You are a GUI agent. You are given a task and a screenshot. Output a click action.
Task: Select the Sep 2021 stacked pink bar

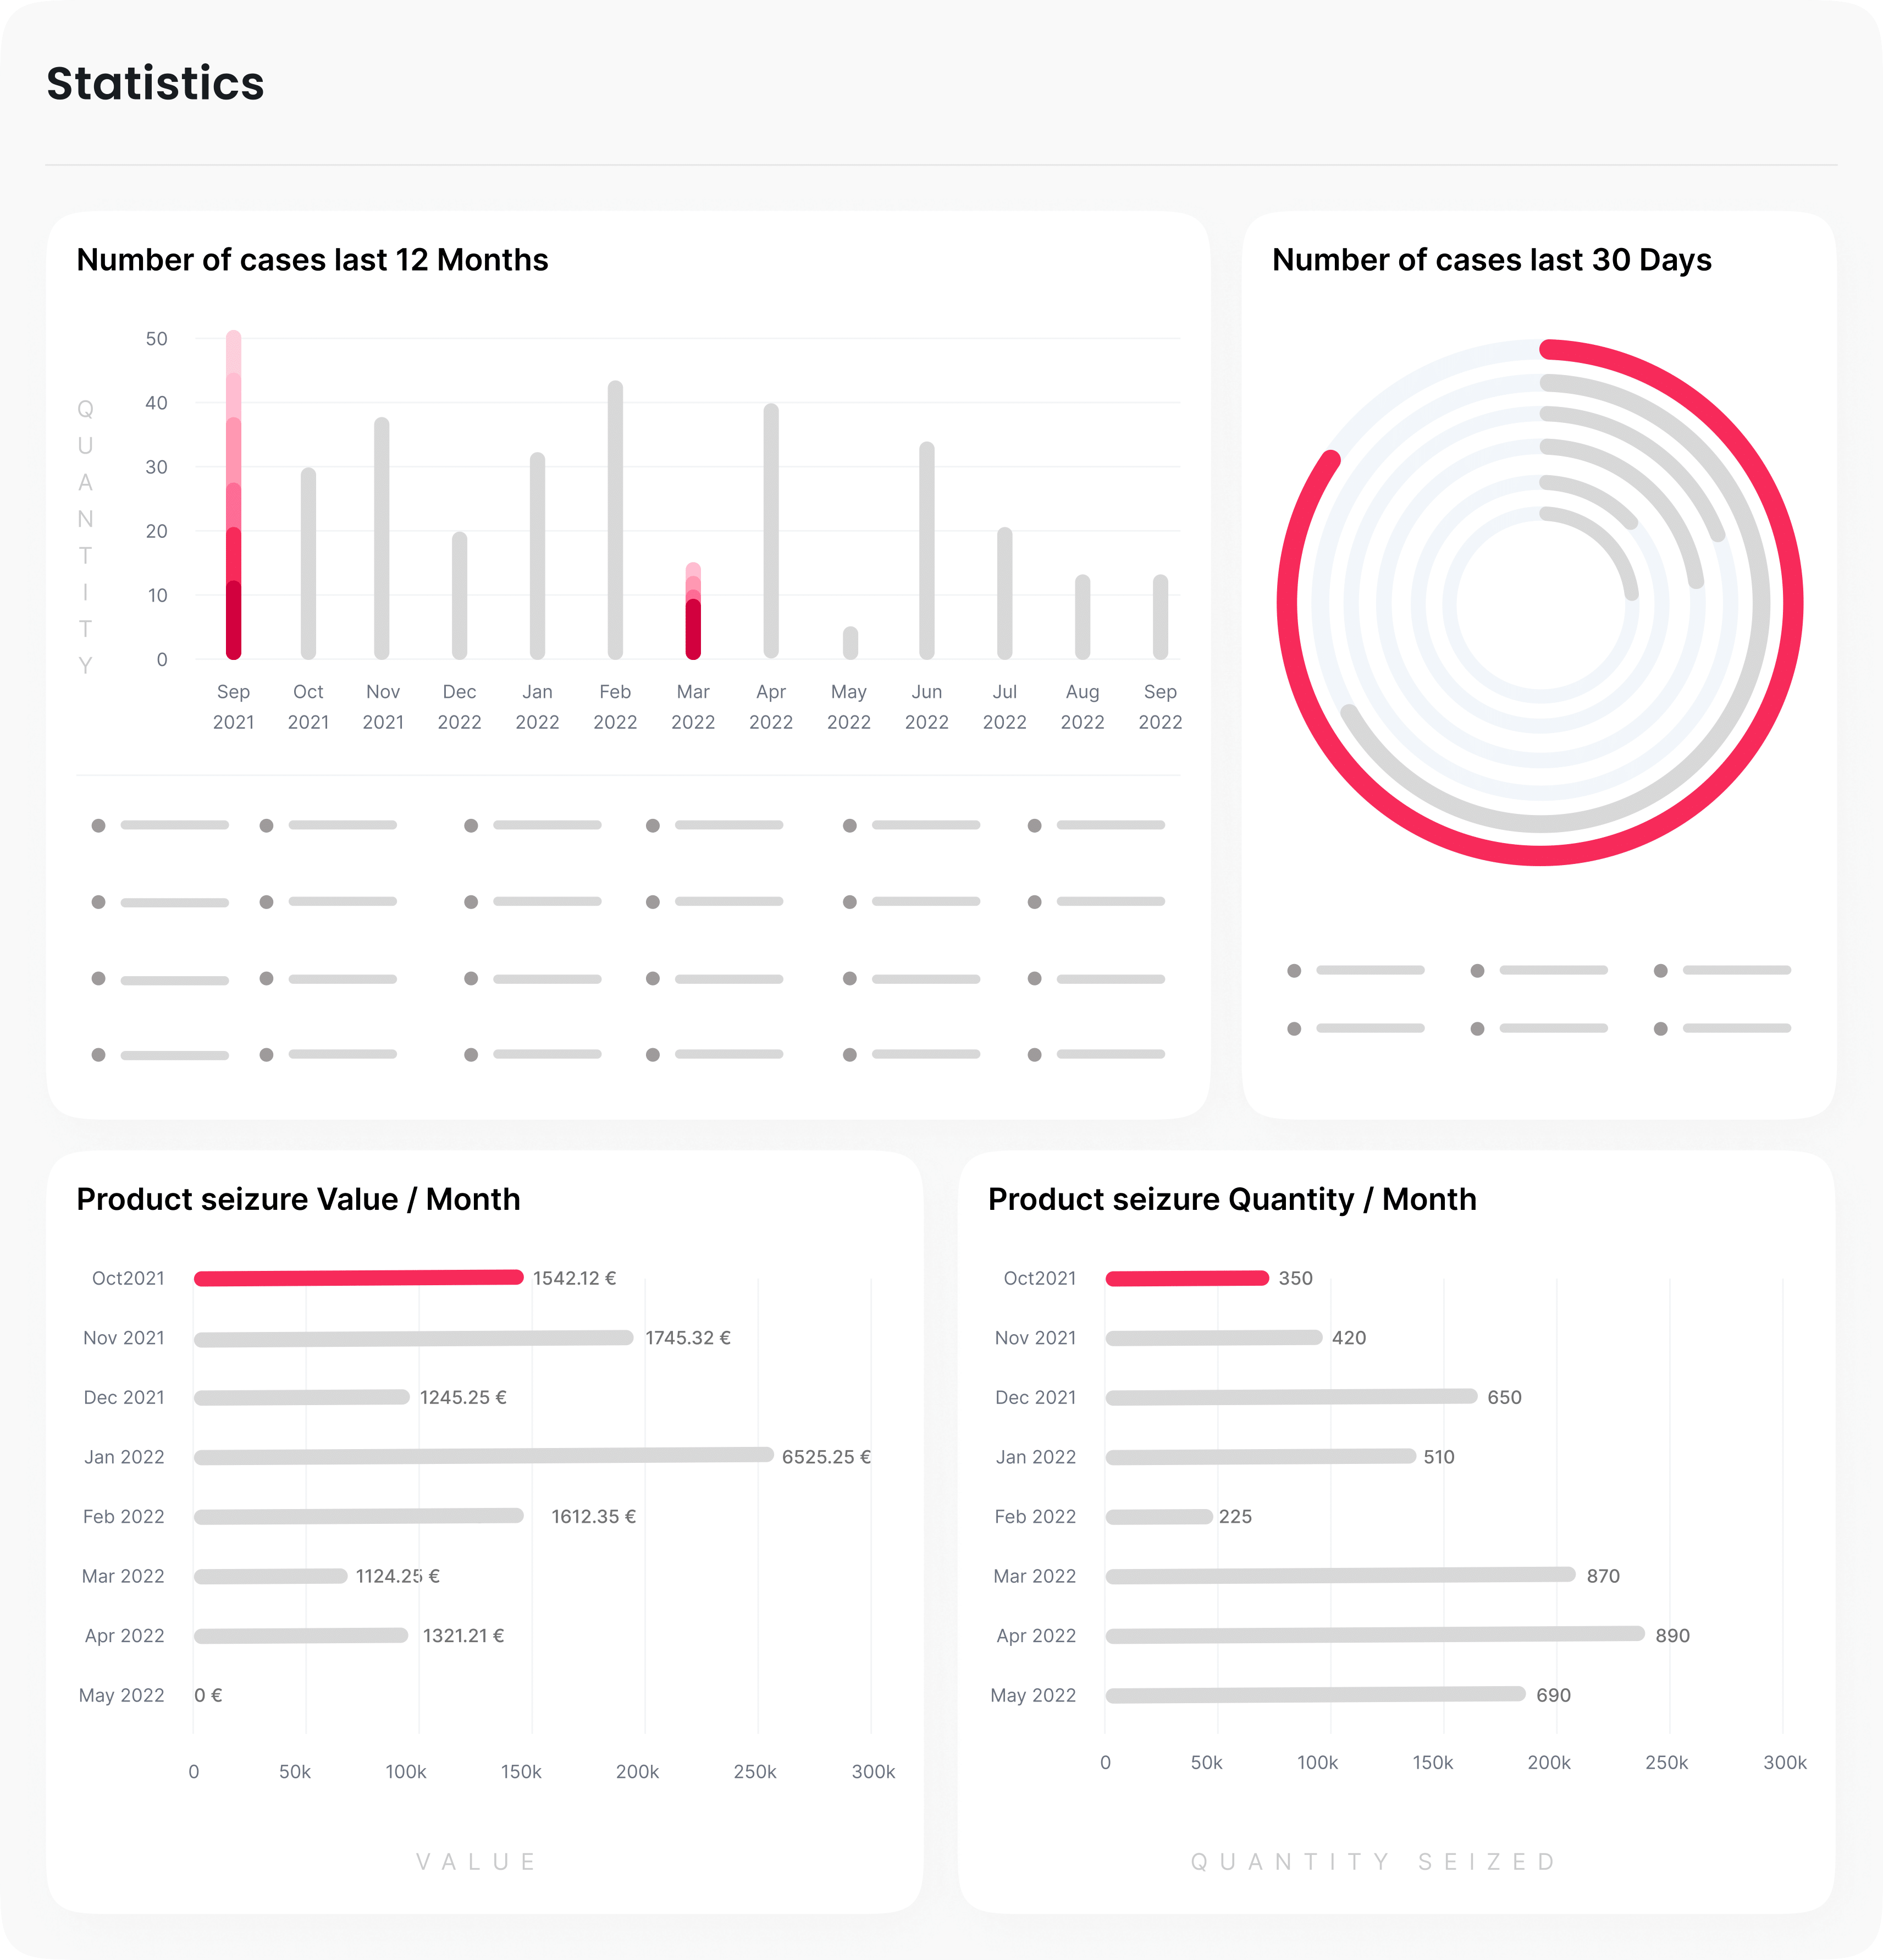pyautogui.click(x=233, y=494)
